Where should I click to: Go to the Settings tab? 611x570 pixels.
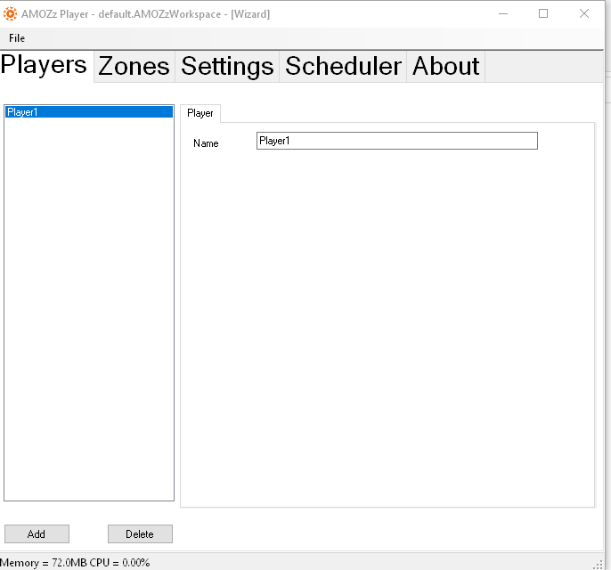point(227,66)
